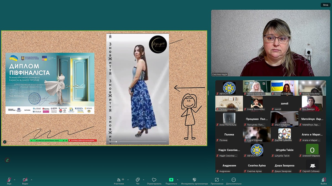This screenshot has width=332, height=186.
Task: Select ksusha voloshina participant tile
Action: 312,88
